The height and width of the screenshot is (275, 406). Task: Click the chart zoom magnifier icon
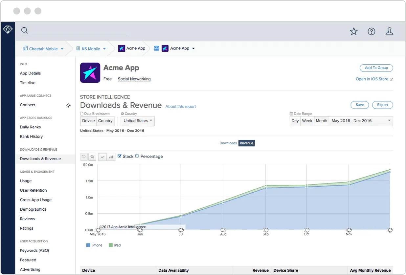click(x=92, y=157)
